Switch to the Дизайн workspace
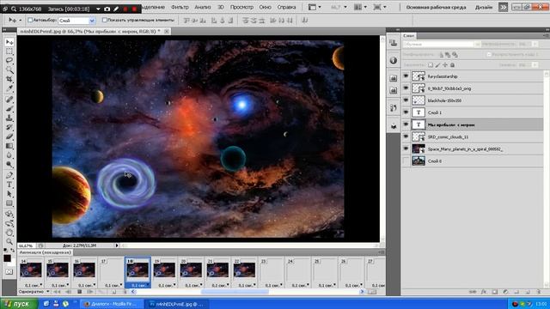 point(483,7)
